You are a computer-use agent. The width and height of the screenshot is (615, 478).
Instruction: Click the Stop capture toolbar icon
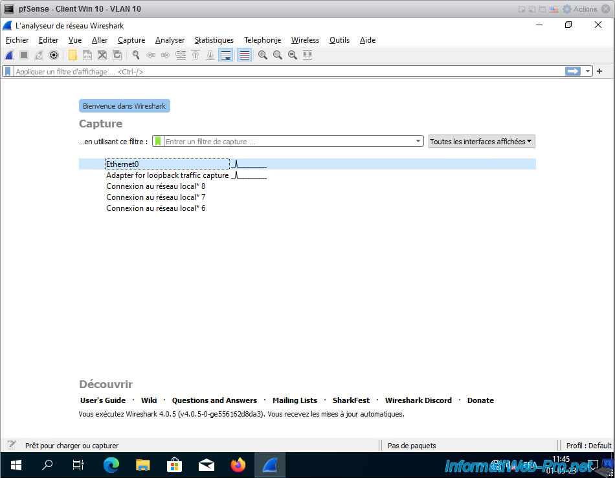pyautogui.click(x=24, y=55)
